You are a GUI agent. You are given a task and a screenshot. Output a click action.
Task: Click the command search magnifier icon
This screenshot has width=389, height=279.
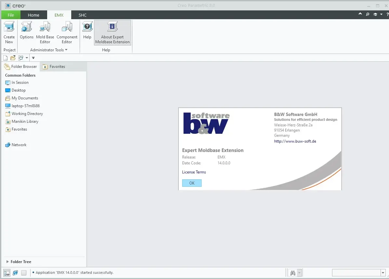[368, 14]
